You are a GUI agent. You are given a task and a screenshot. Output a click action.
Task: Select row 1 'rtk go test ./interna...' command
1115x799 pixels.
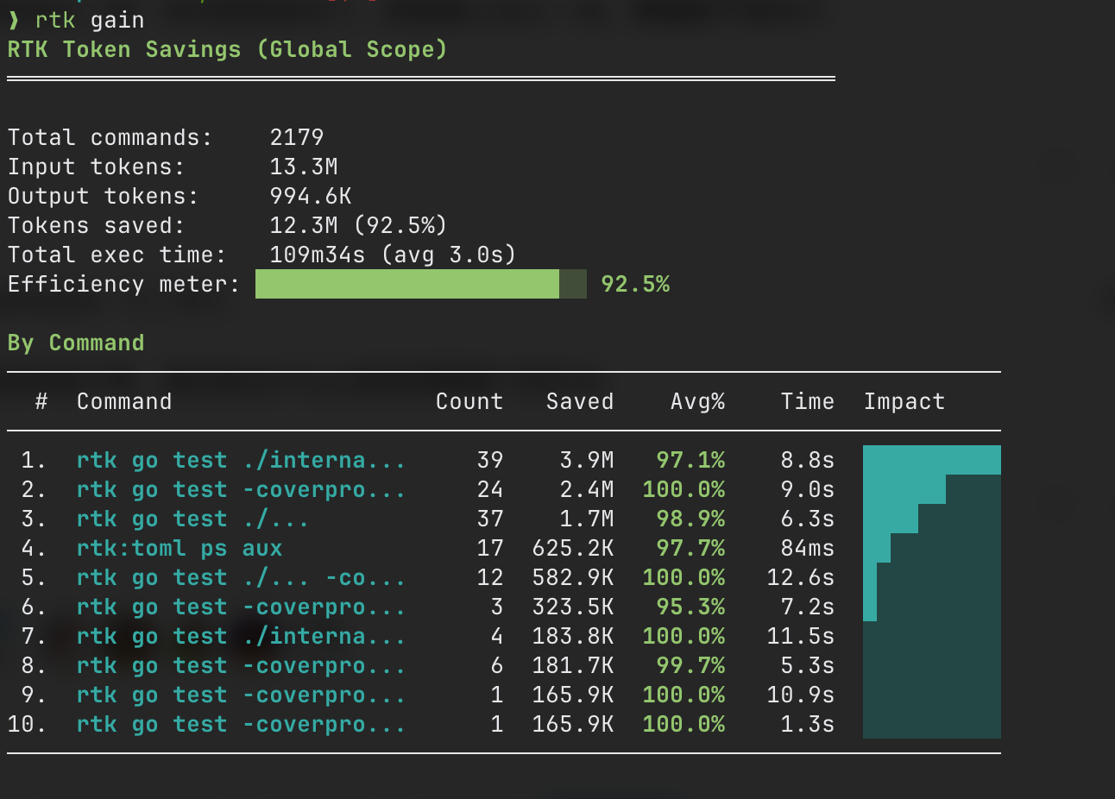241,460
